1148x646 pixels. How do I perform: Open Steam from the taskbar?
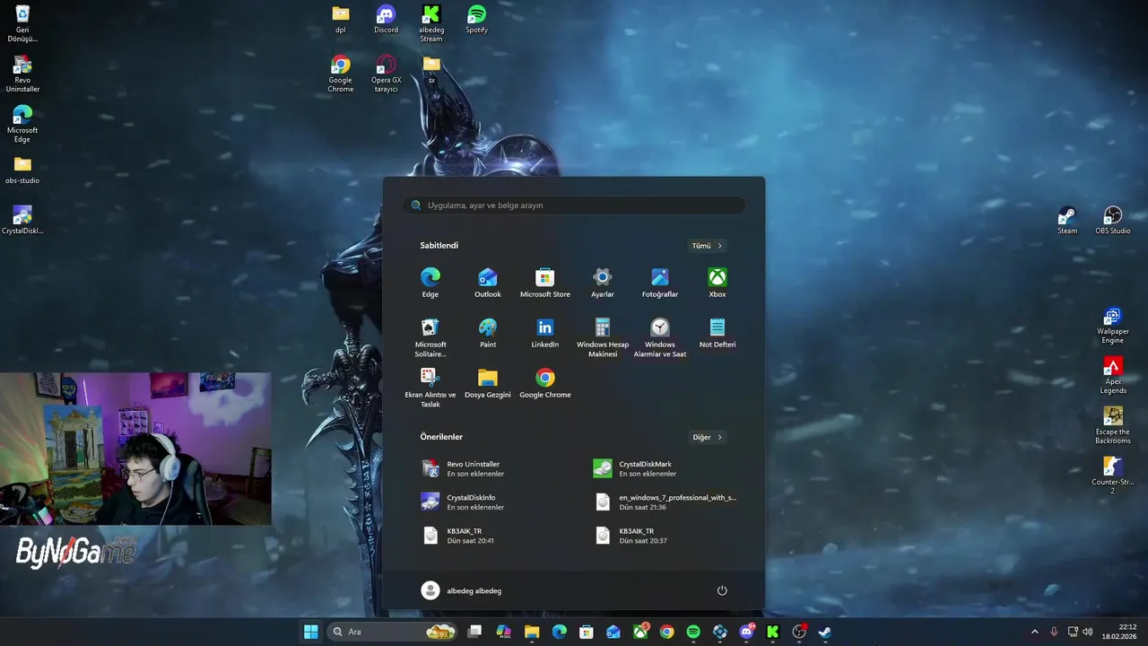pyautogui.click(x=825, y=632)
